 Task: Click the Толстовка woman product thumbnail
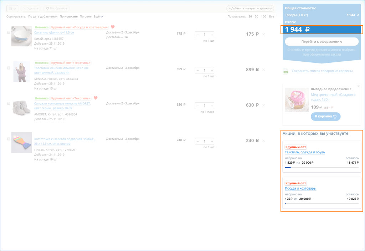22,71
